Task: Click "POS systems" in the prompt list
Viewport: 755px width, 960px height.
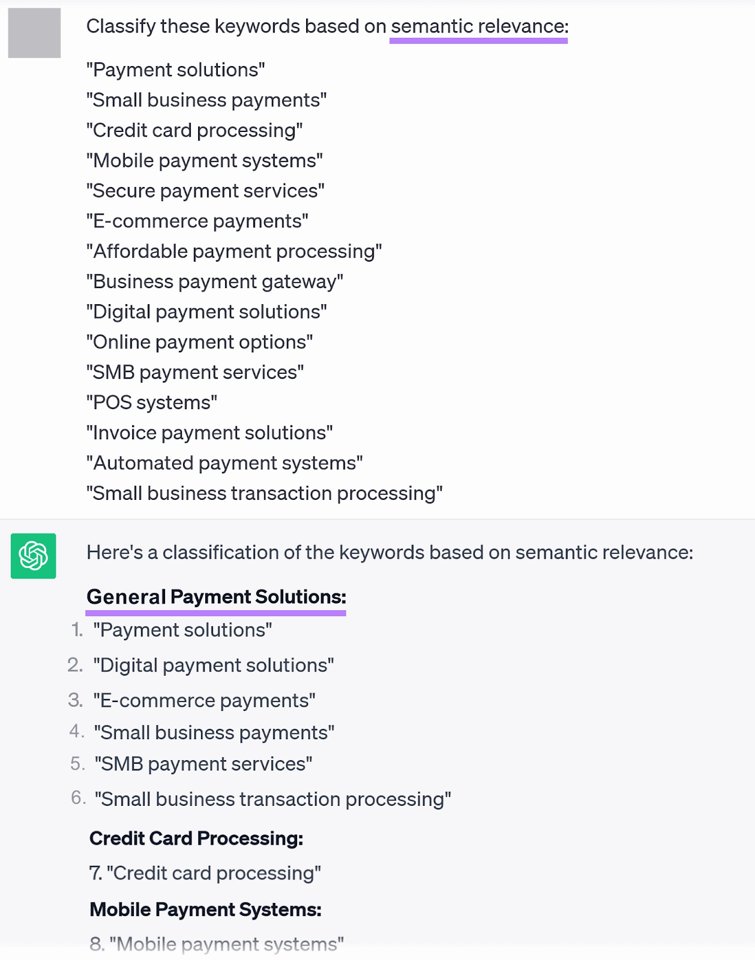Action: point(152,403)
